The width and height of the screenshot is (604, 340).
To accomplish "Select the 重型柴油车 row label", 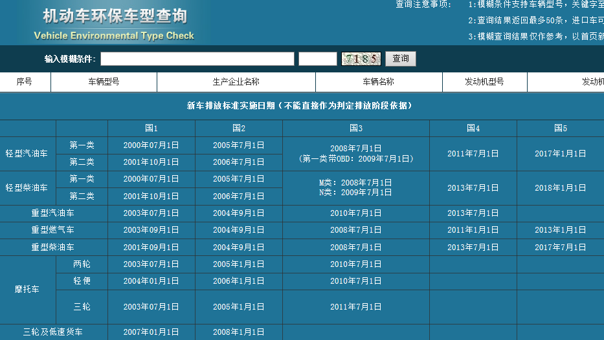I will pos(53,247).
